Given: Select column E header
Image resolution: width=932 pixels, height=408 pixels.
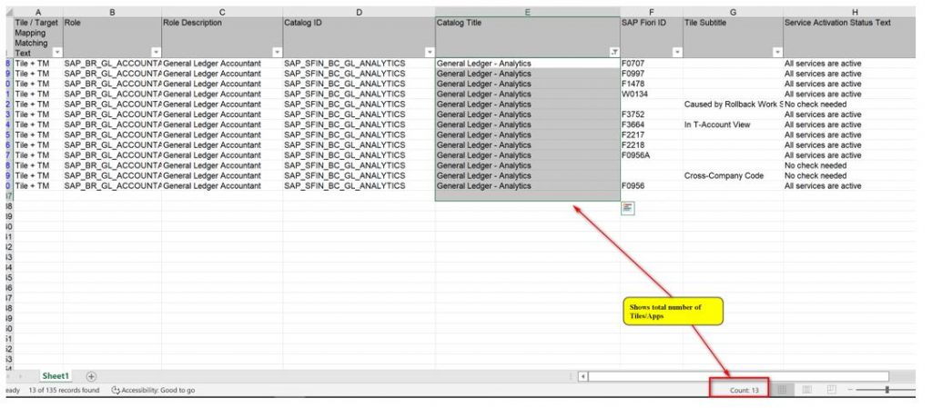Looking at the screenshot, I should pyautogui.click(x=527, y=12).
